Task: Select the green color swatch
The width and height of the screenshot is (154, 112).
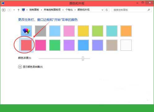Action: [x=55, y=45]
